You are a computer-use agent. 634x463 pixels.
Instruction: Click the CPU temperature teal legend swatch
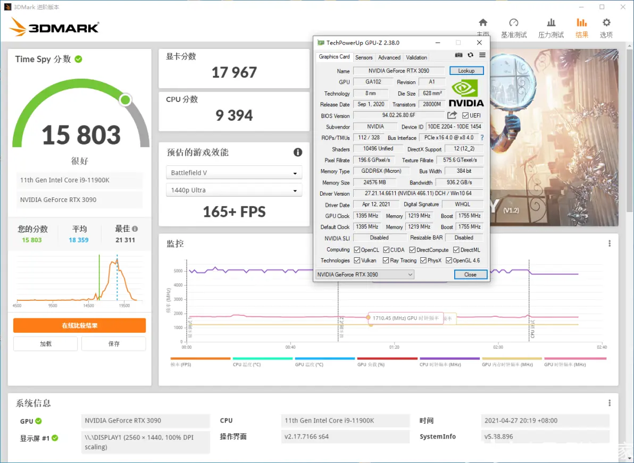[x=262, y=358]
